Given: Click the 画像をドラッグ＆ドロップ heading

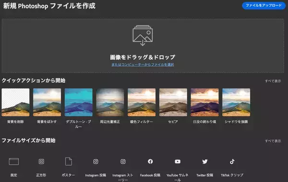Looking at the screenshot, I should (143, 57).
